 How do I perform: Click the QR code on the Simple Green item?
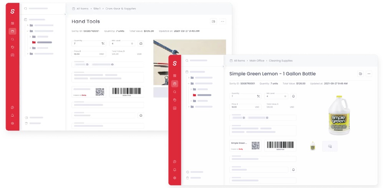pyautogui.click(x=255, y=145)
